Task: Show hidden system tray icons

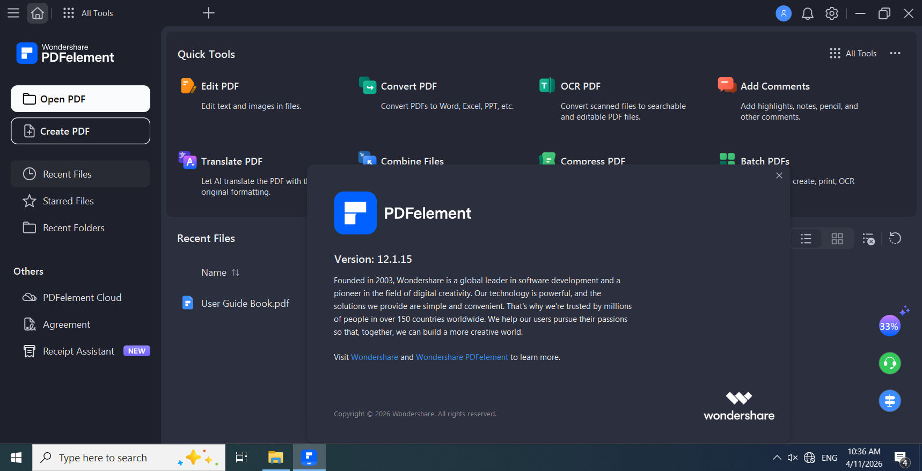Action: click(777, 458)
